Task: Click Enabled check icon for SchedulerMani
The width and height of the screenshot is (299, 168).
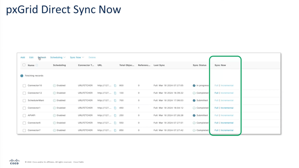Action: (54, 100)
